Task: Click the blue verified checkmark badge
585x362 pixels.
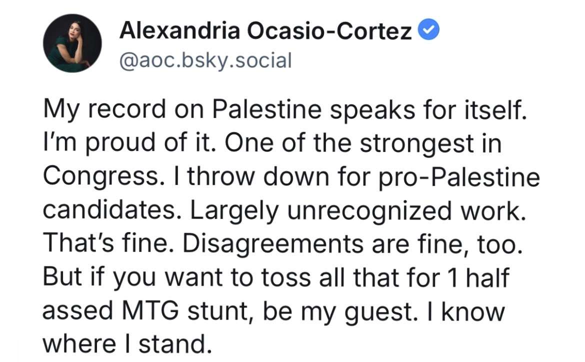Action: coord(428,29)
